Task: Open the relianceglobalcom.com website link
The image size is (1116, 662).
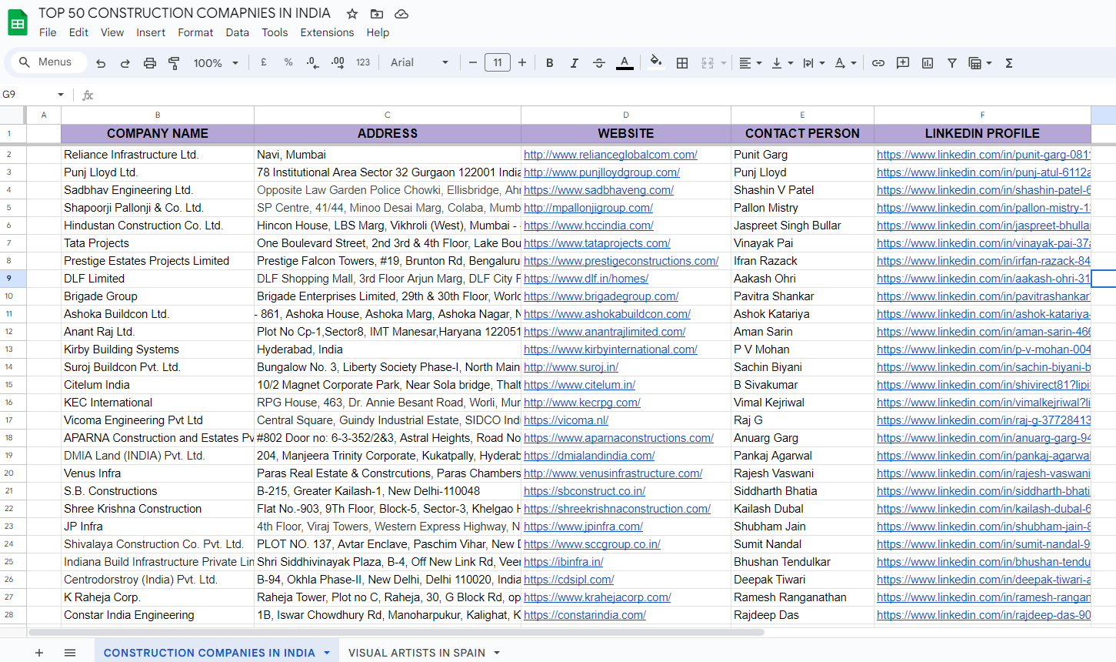Action: click(x=611, y=155)
